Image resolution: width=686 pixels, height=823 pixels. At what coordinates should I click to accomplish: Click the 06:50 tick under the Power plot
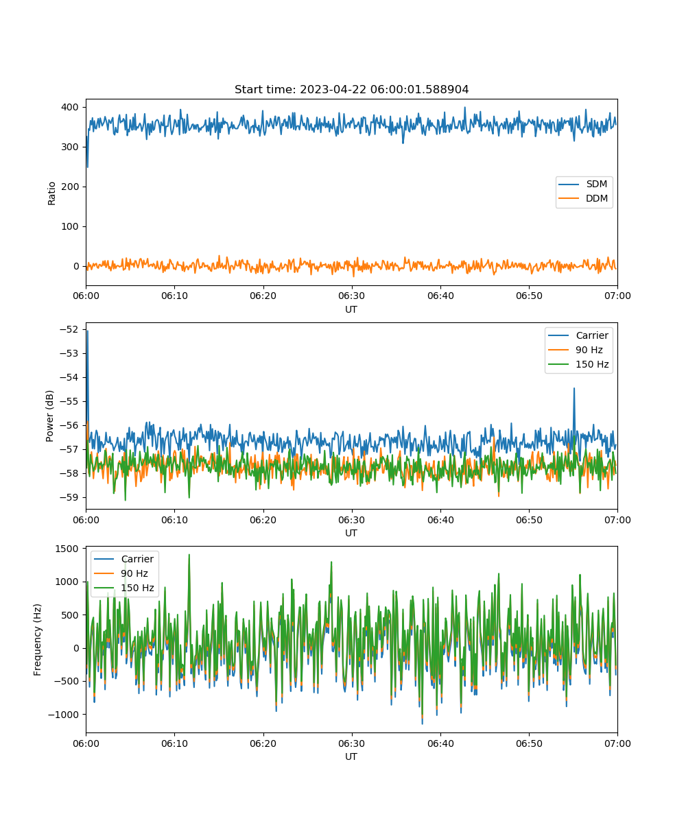pyautogui.click(x=528, y=519)
